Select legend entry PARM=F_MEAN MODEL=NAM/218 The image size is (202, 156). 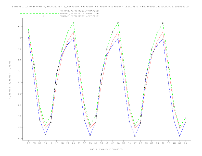79,14
